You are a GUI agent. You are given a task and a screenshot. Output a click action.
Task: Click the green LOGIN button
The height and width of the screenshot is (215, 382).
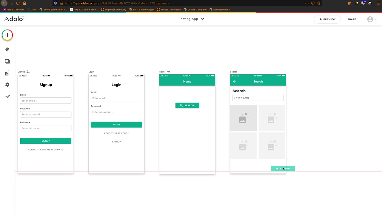(116, 125)
